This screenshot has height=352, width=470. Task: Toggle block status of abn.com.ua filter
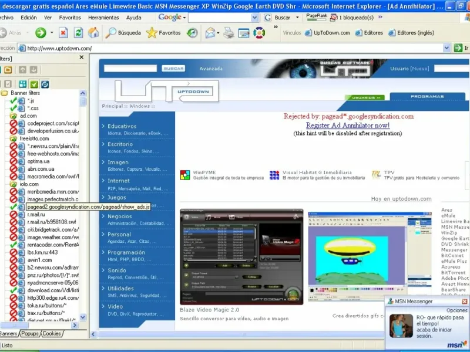coord(13,169)
